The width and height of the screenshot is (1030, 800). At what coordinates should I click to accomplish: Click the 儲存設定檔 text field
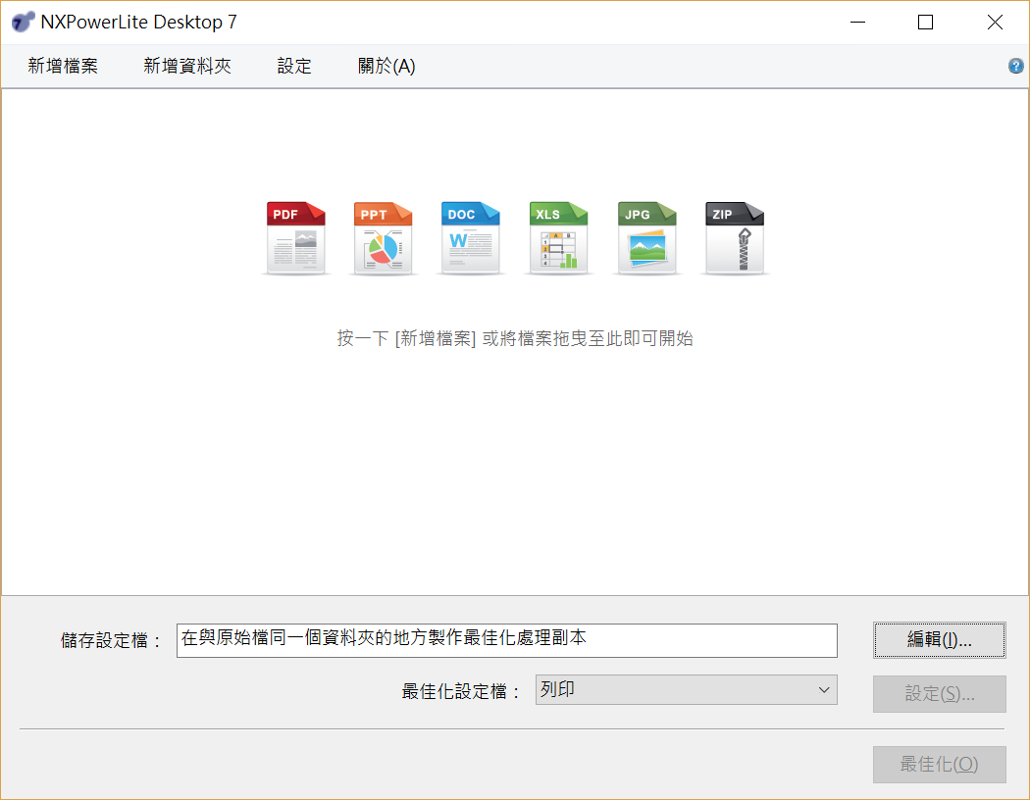506,640
